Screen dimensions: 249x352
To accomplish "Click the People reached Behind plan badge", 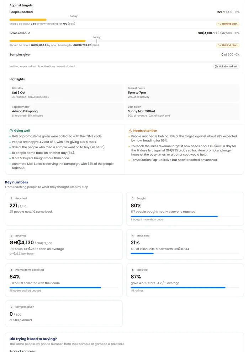I will coord(228,24).
